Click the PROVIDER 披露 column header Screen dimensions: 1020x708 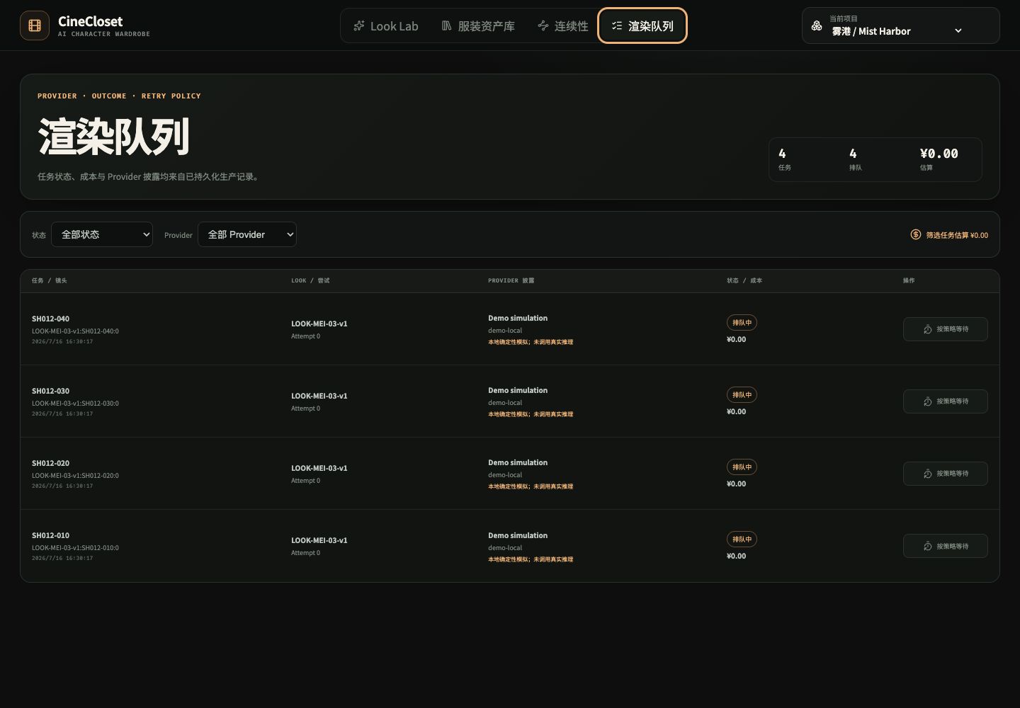(511, 280)
